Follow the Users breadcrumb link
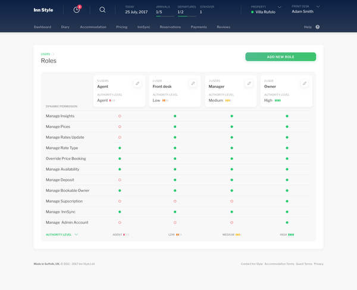This screenshot has width=357, height=290. point(45,54)
